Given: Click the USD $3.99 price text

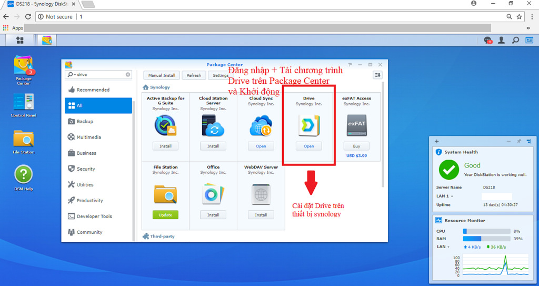Looking at the screenshot, I should [356, 155].
